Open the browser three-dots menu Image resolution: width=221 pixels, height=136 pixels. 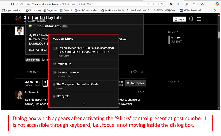[x=210, y=4]
